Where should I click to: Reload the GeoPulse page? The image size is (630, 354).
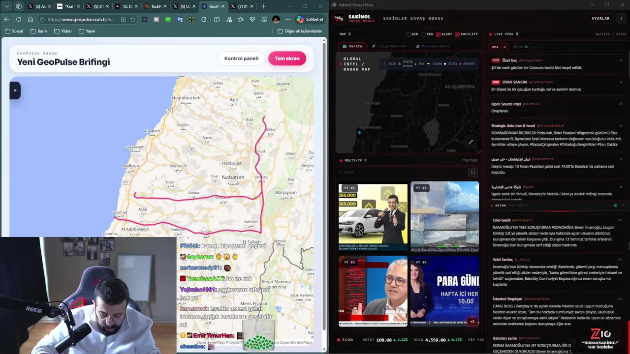click(18, 19)
